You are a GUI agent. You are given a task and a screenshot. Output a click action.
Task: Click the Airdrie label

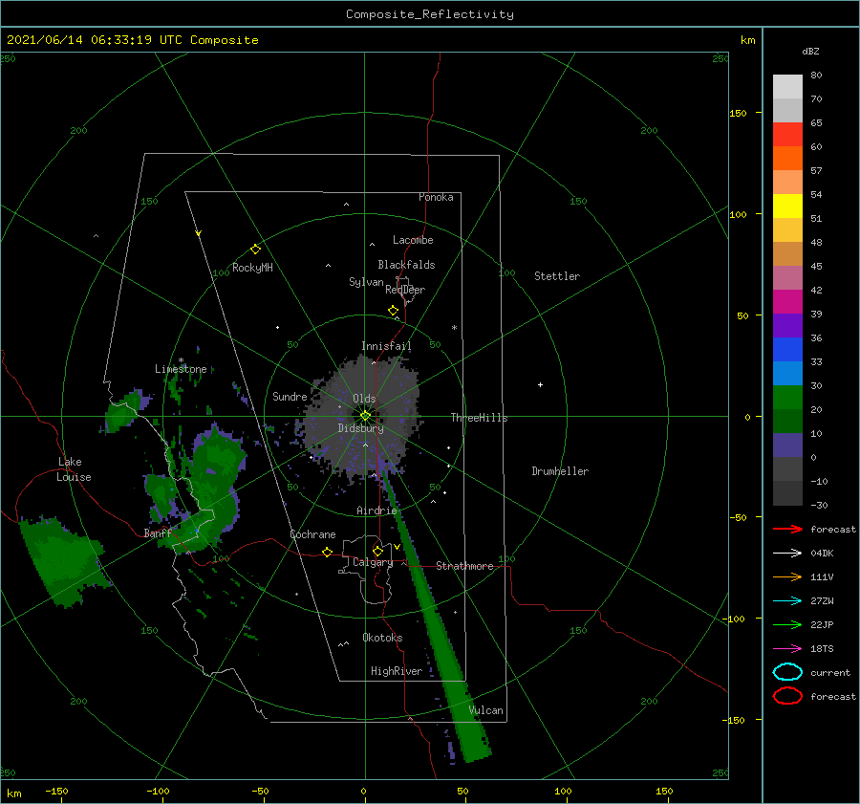376,511
